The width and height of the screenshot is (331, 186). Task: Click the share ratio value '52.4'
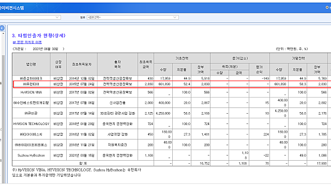click(187, 84)
